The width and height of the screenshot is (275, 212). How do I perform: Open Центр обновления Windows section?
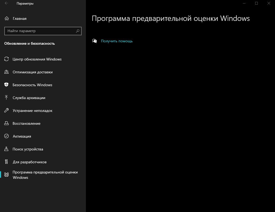click(x=37, y=59)
